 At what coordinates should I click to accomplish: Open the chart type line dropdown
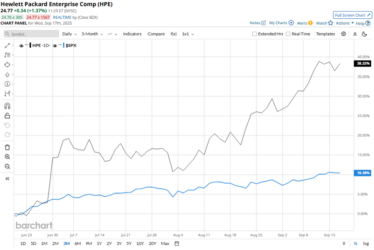pos(112,34)
